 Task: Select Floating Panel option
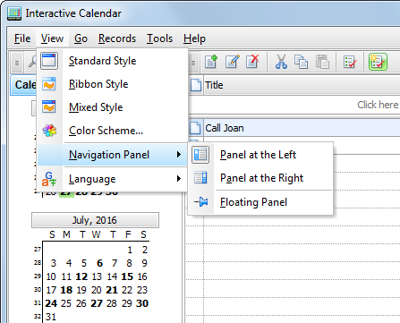(x=261, y=202)
